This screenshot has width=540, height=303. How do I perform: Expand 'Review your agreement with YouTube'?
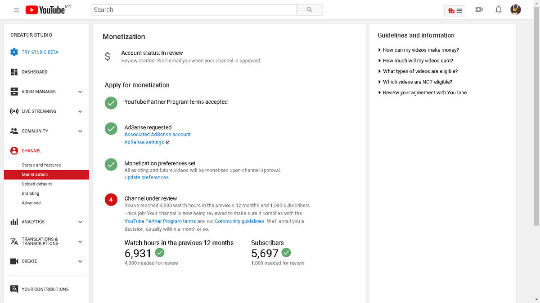click(x=422, y=92)
